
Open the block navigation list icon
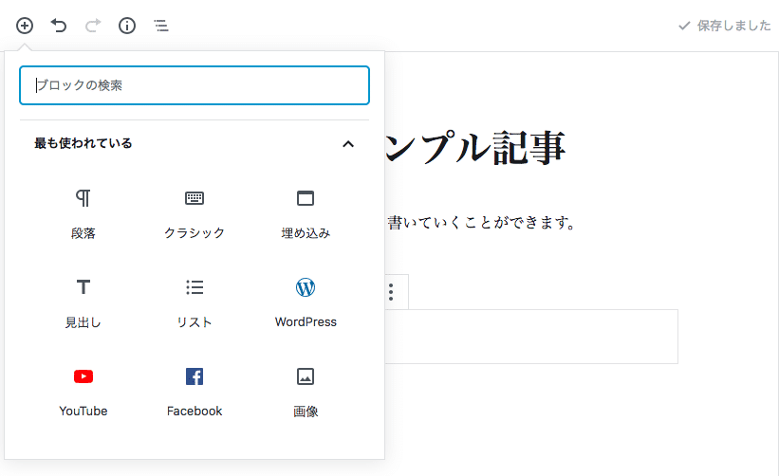coord(161,26)
